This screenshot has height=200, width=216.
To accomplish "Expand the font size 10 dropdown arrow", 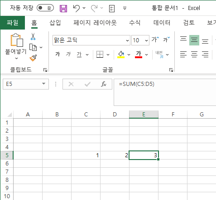I will [x=146, y=40].
